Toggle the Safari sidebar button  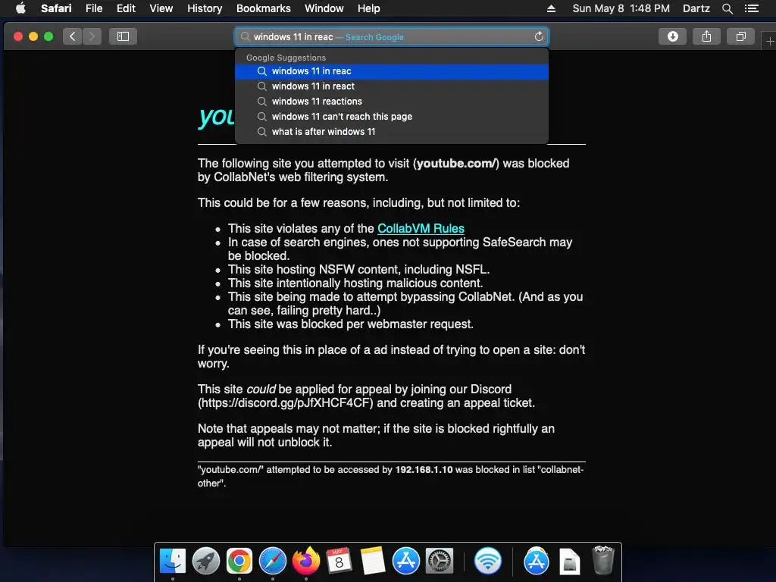[x=124, y=36]
